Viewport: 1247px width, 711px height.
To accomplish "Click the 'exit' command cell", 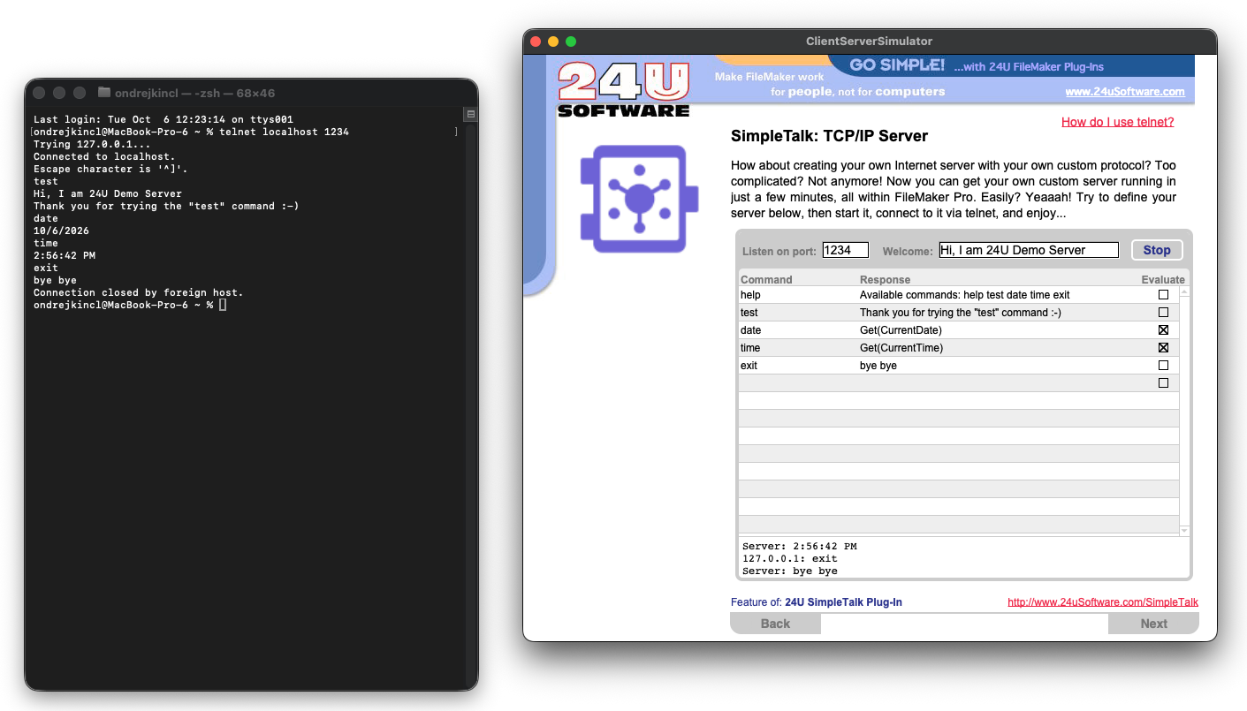I will coord(798,366).
